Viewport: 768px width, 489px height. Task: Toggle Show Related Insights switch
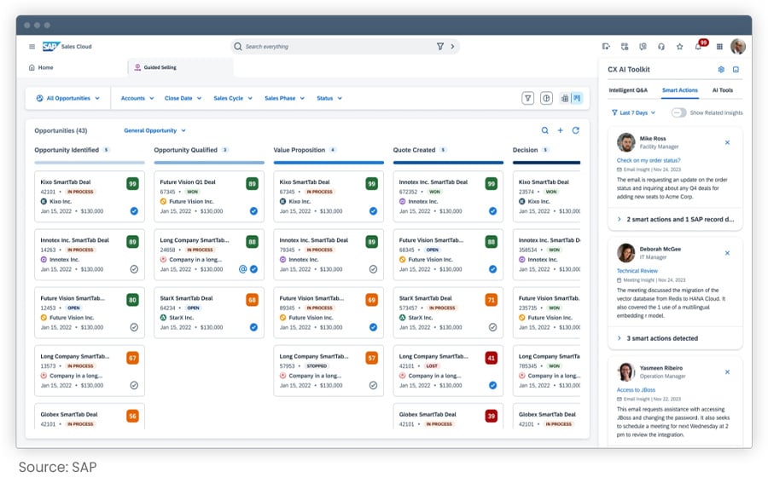point(679,113)
